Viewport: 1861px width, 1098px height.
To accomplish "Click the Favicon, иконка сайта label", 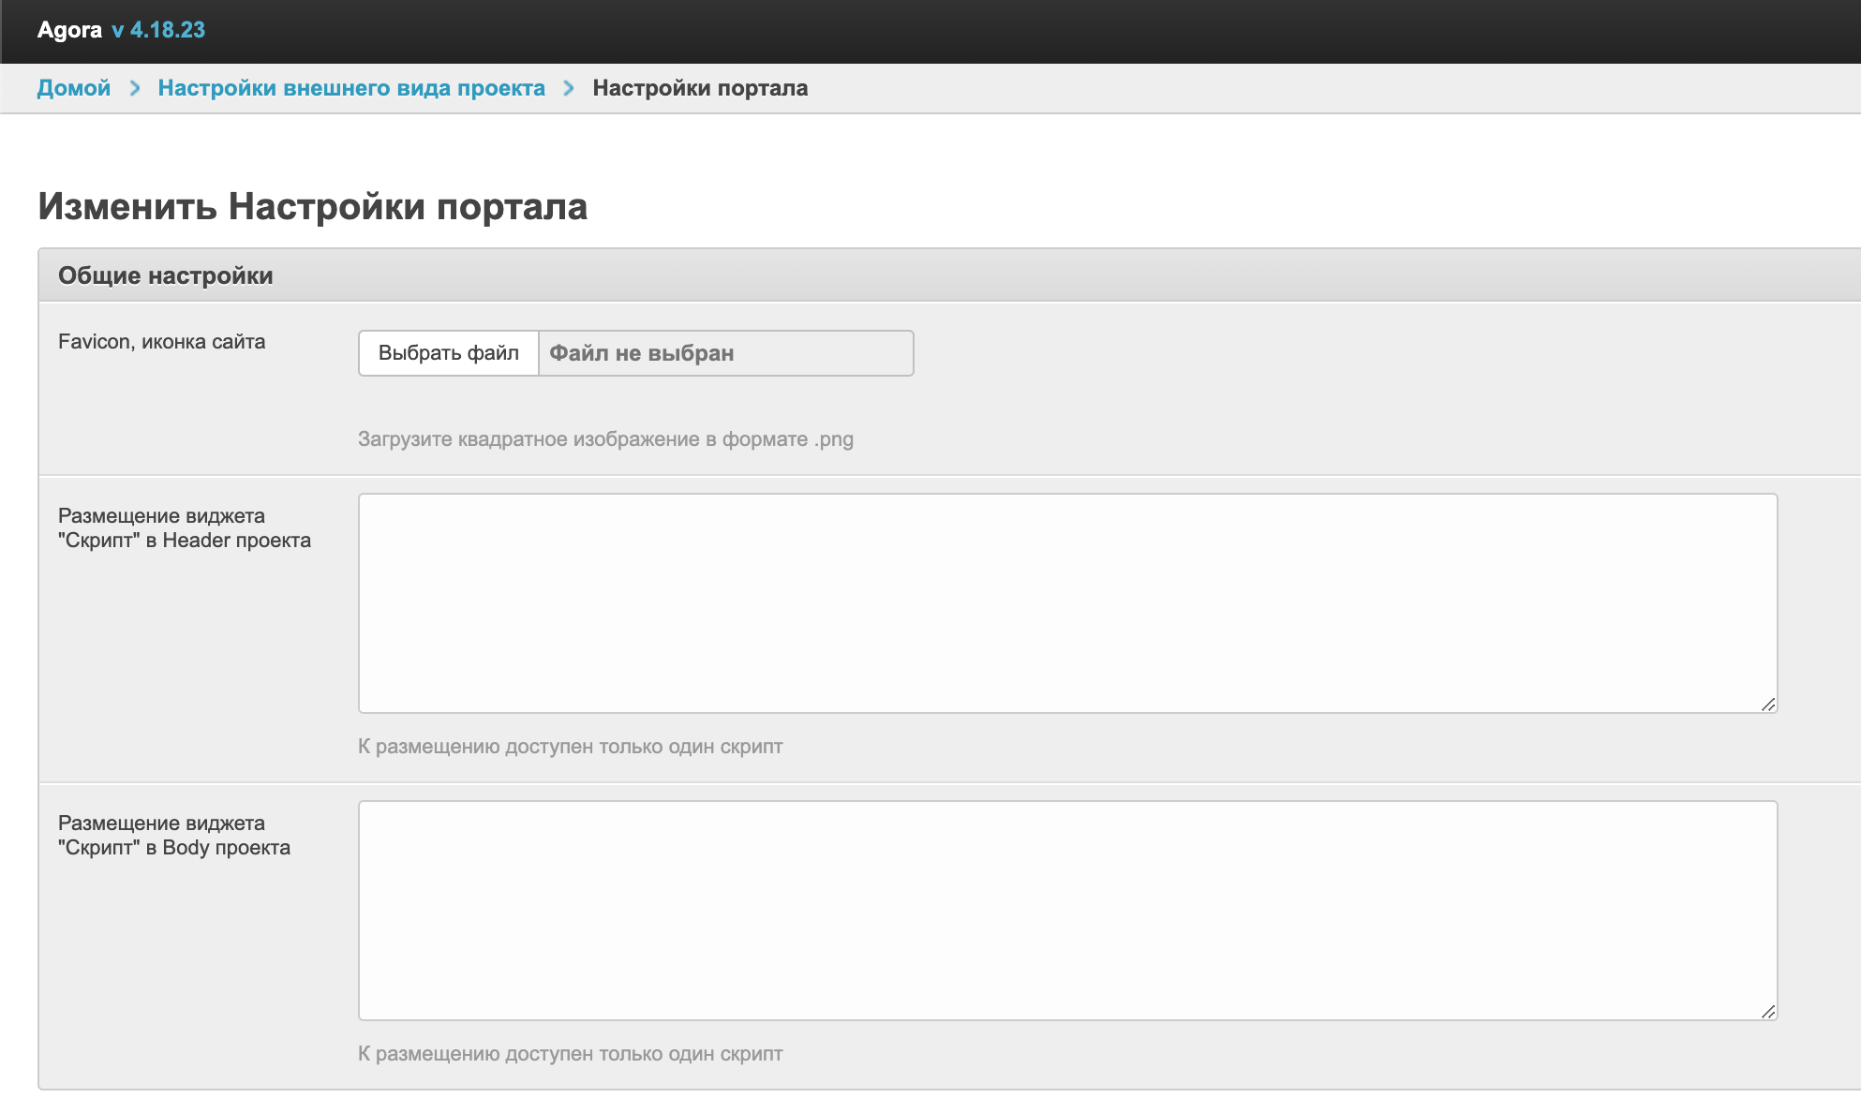I will pyautogui.click(x=161, y=342).
